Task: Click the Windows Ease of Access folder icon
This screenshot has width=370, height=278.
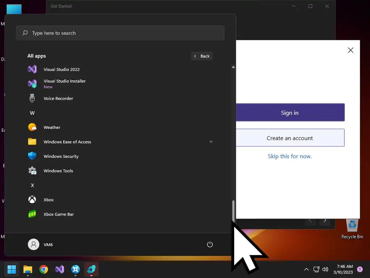Action: point(32,142)
